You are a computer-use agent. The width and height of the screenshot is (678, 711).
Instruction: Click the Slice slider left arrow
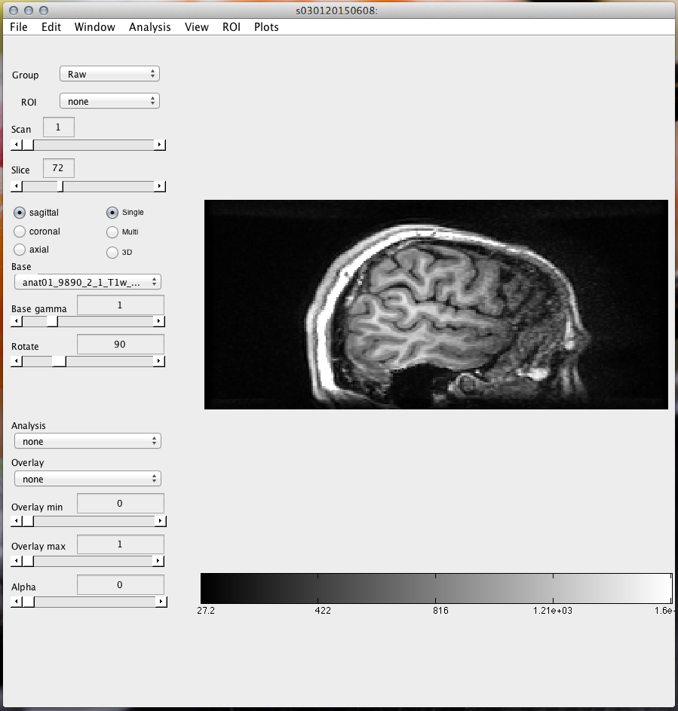pos(16,185)
